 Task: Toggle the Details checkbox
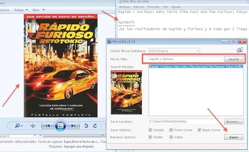click(x=150, y=130)
